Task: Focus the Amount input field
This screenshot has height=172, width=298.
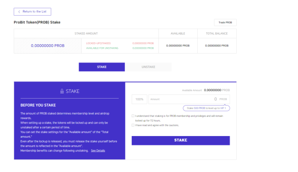Action: pos(189,99)
